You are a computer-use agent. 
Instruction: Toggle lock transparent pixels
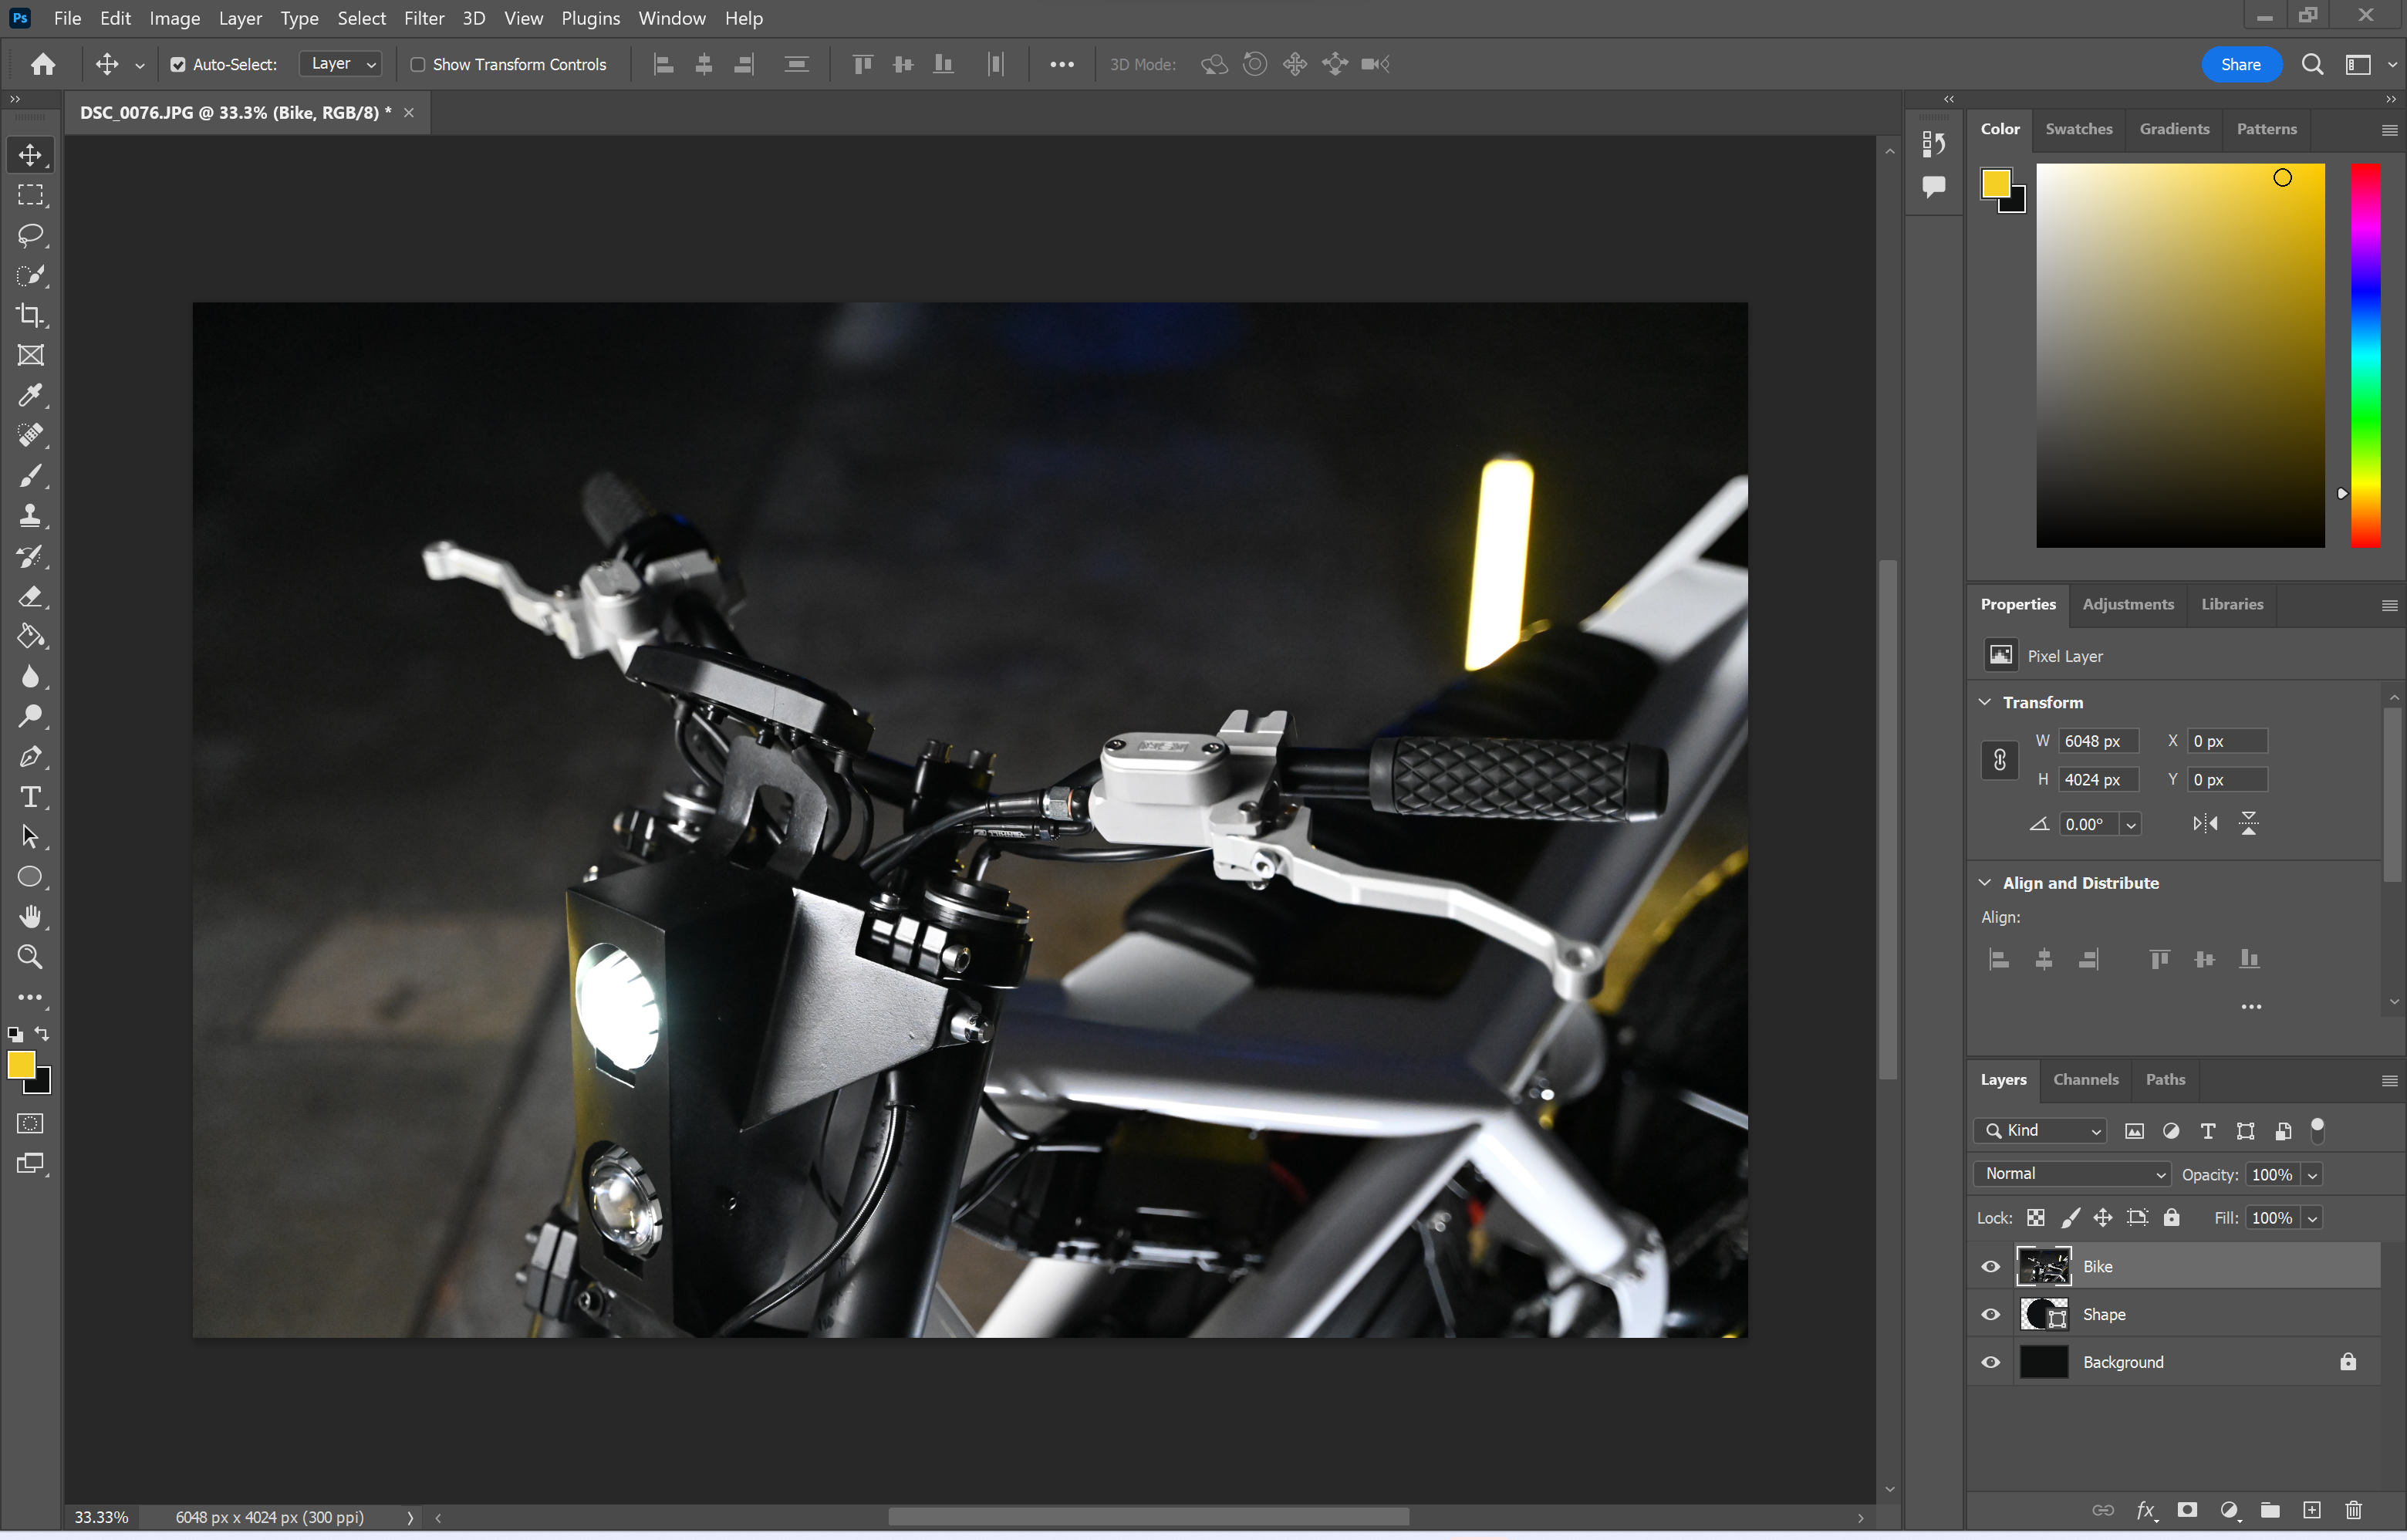2036,1218
